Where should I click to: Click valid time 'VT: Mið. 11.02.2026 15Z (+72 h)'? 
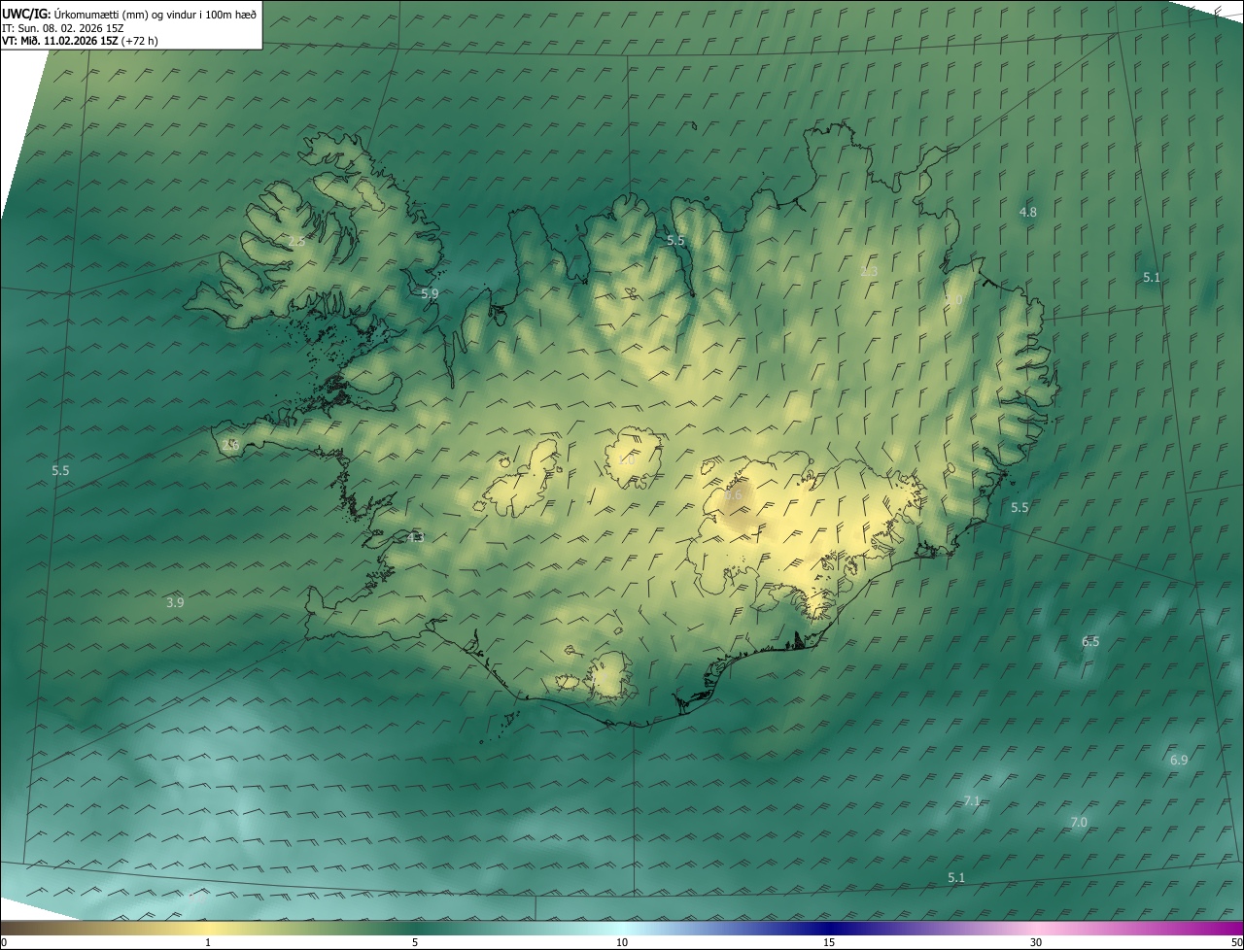click(80, 41)
